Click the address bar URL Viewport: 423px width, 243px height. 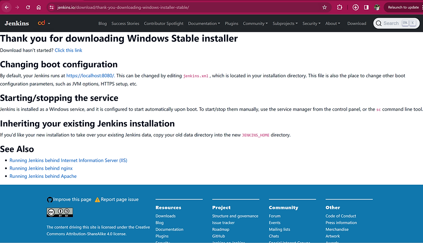[x=123, y=7]
